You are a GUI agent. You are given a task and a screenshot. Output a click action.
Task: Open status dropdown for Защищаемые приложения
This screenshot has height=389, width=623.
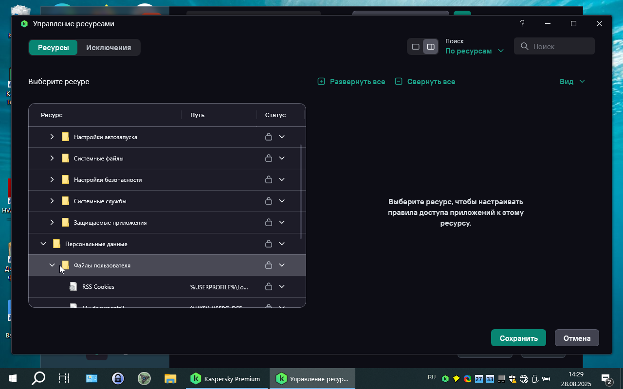(x=282, y=223)
